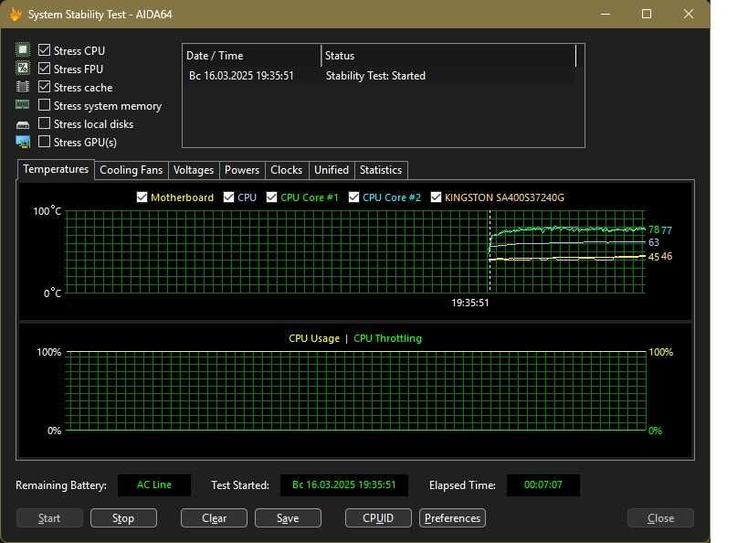Open the CPUID panel button
The height and width of the screenshot is (543, 748).
click(x=378, y=518)
